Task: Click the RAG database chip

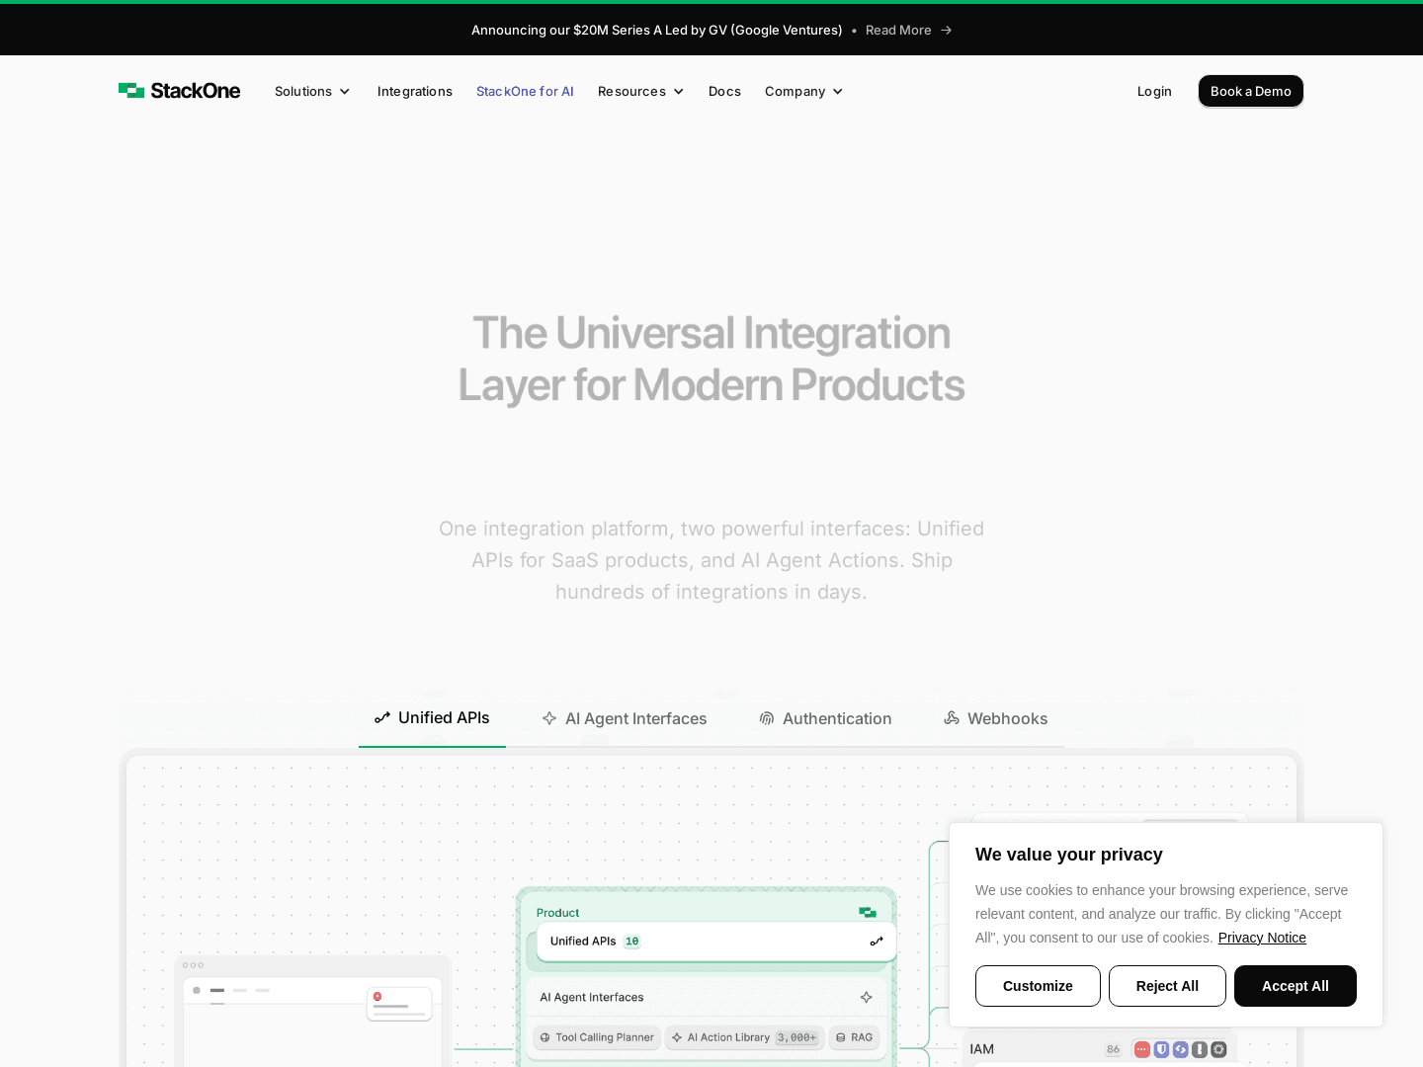Action: (x=854, y=1037)
